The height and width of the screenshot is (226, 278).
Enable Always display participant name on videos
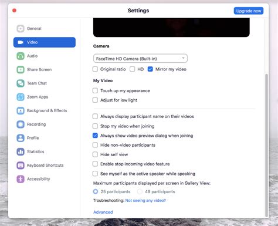click(x=95, y=116)
